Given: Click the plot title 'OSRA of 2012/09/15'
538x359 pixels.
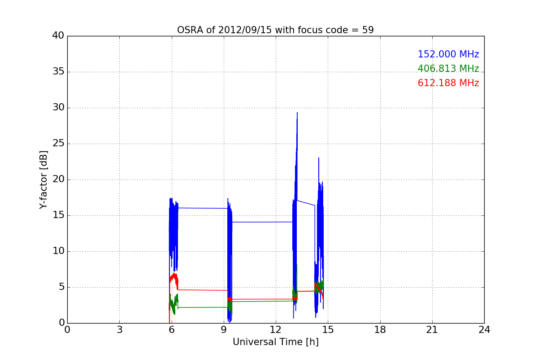Looking at the screenshot, I should tap(275, 30).
